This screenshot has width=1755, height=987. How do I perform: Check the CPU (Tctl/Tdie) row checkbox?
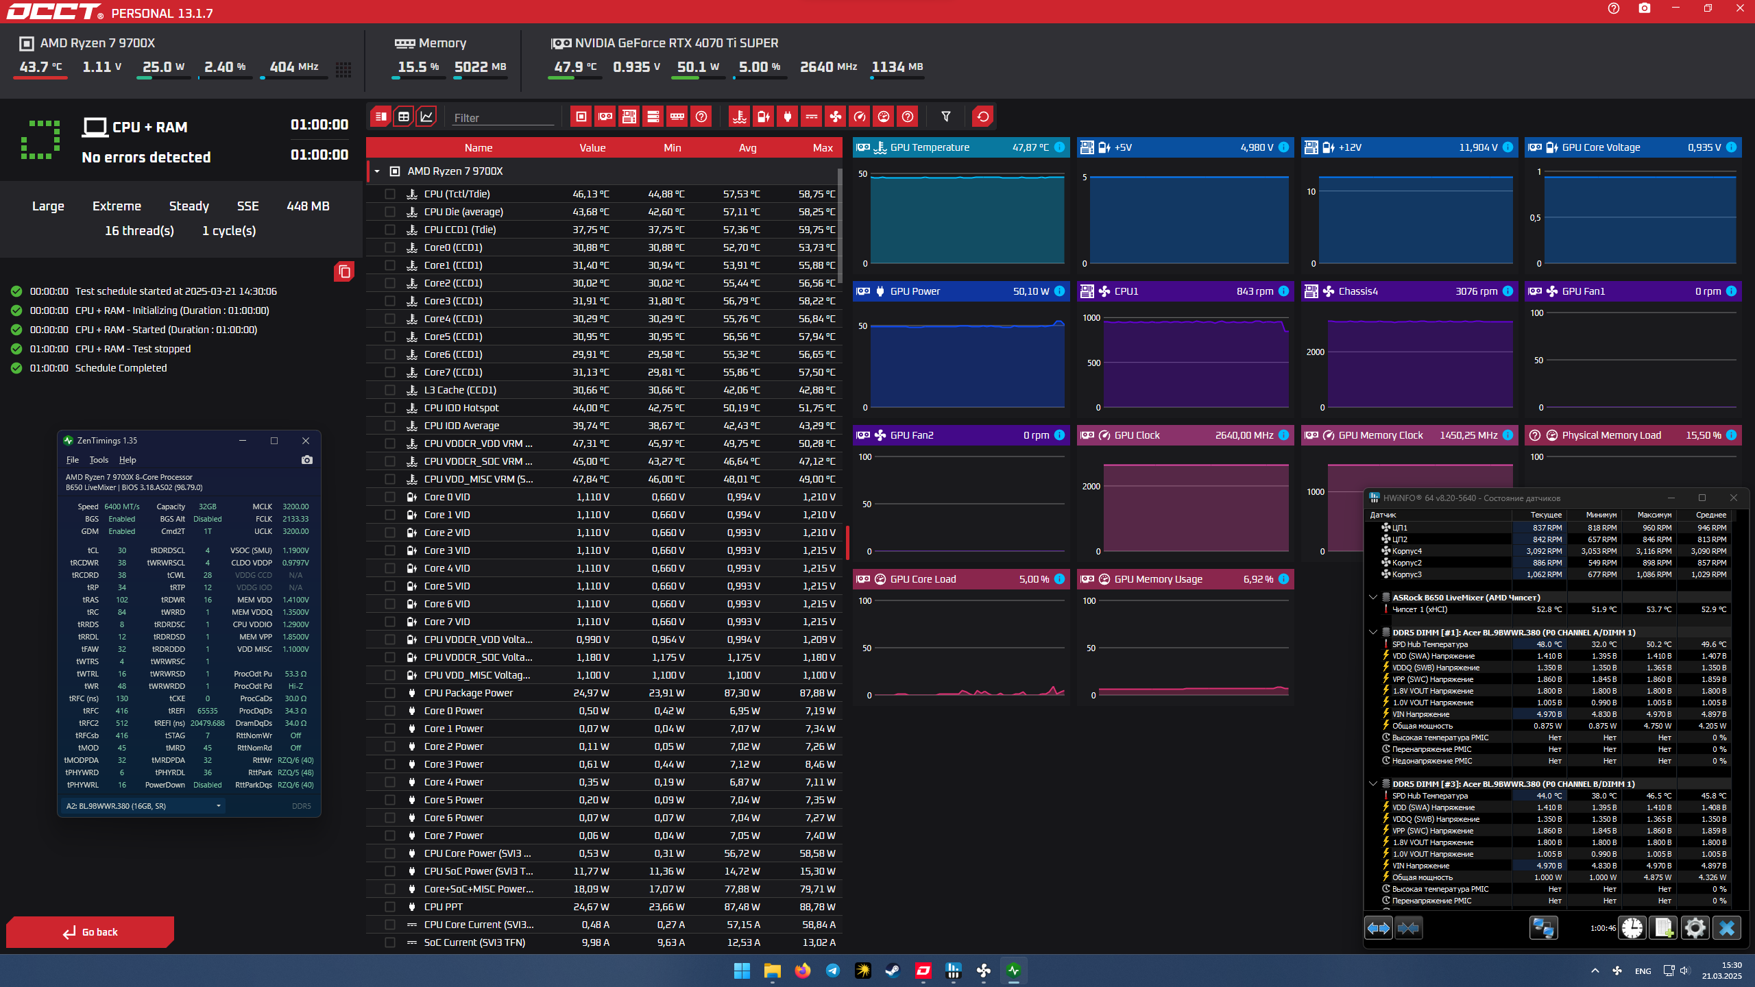pyautogui.click(x=390, y=194)
